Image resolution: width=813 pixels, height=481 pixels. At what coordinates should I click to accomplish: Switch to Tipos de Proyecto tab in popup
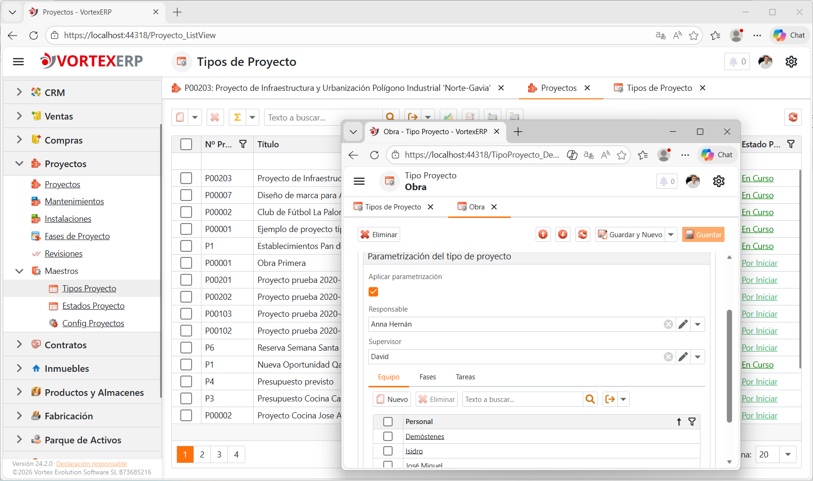tap(393, 207)
